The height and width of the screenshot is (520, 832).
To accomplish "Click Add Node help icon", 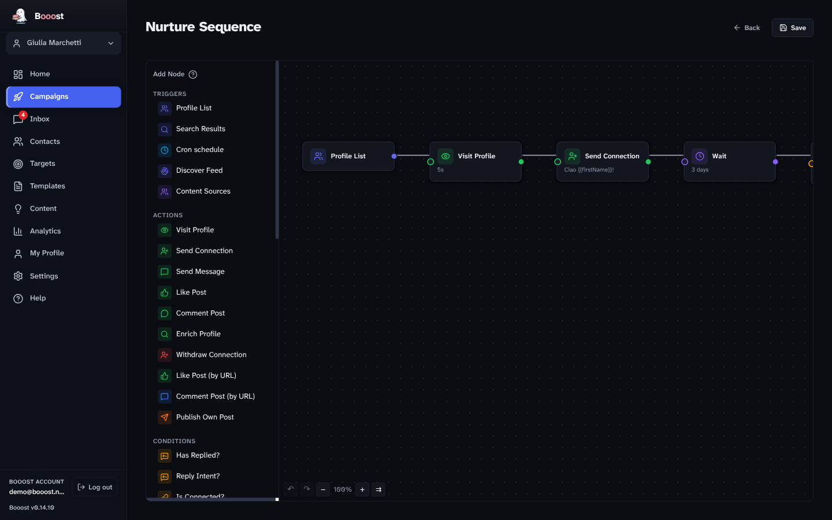I will (193, 75).
